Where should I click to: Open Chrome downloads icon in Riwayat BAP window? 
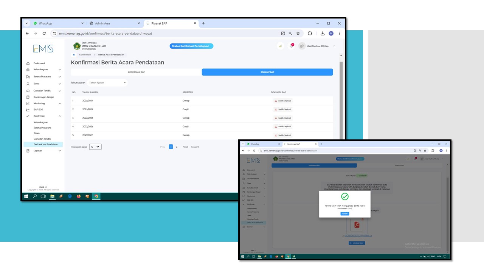click(x=323, y=33)
